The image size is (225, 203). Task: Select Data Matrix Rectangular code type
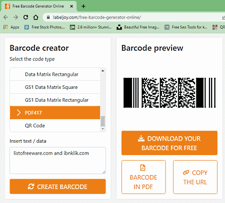pyautogui.click(x=55, y=74)
